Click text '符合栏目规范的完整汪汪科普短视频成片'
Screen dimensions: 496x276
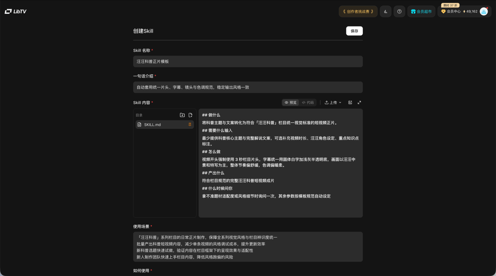click(x=238, y=181)
